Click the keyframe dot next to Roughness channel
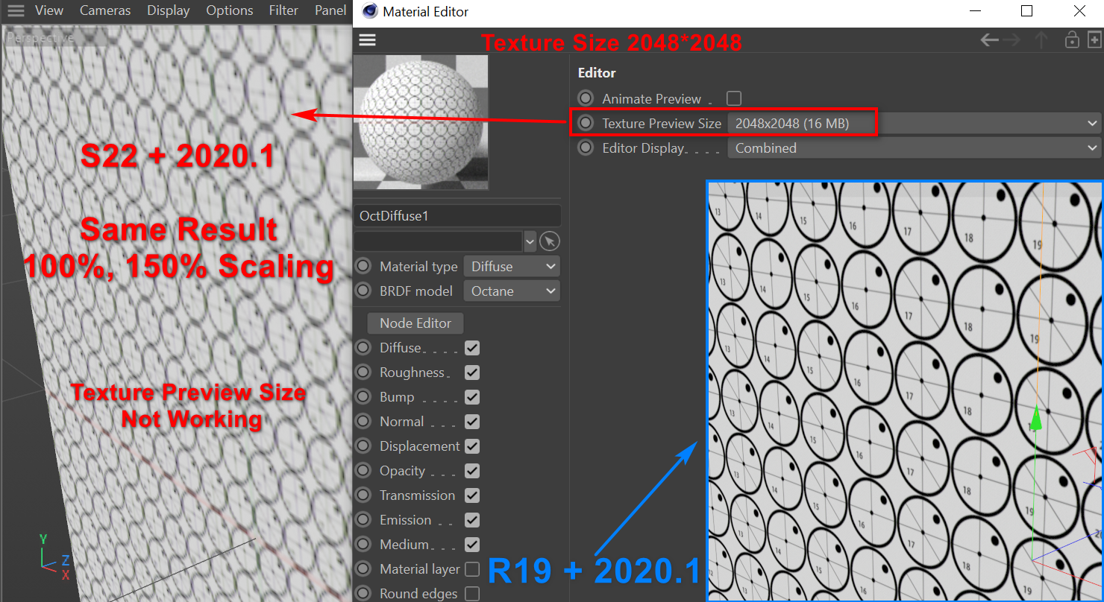Viewport: 1104px width, 602px height. (x=363, y=373)
